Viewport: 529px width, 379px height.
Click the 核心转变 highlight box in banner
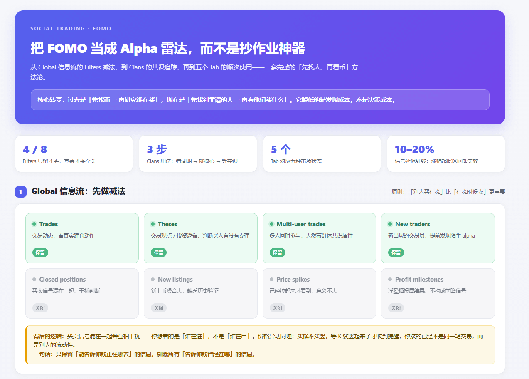point(260,100)
